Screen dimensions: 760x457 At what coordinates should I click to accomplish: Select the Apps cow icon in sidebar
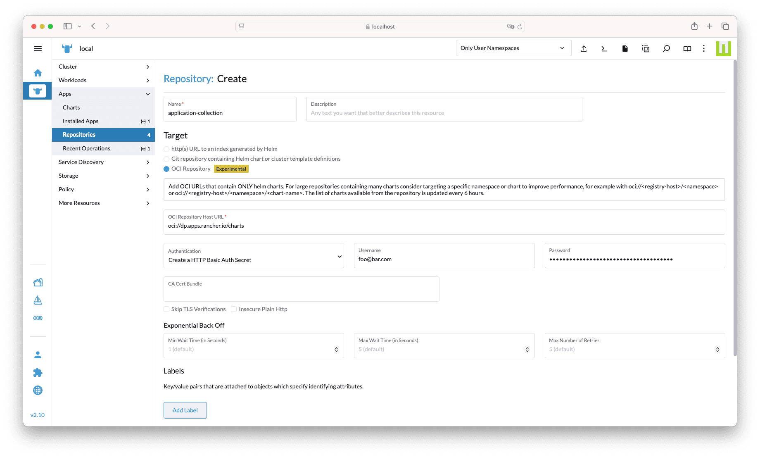point(38,90)
